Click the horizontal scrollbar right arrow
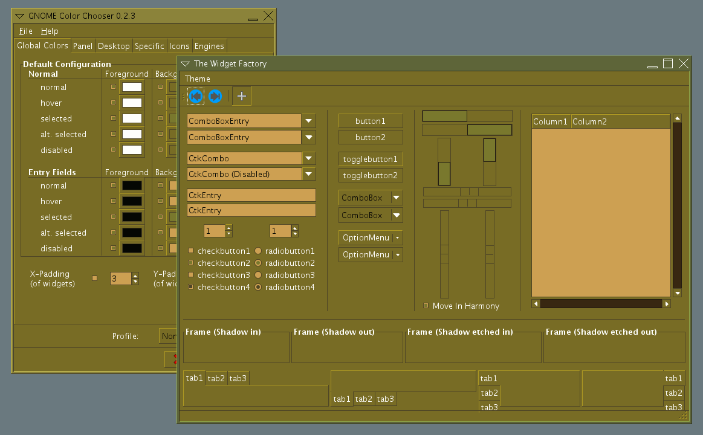Screen dimensions: 703x435 click(667, 304)
